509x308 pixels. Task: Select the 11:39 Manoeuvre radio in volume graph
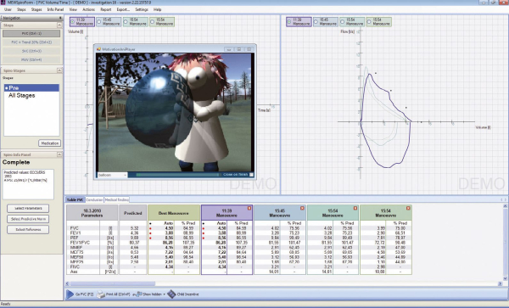point(72,22)
